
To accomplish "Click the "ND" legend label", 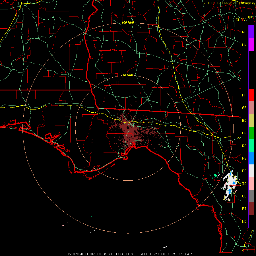I will (244, 221).
